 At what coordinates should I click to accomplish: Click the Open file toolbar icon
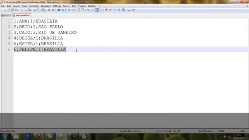8,10
